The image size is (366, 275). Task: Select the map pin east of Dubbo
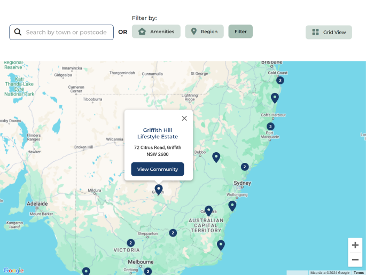coord(216,157)
